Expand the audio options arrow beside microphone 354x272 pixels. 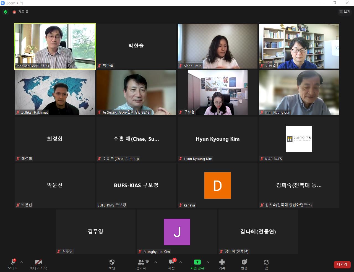click(22, 262)
